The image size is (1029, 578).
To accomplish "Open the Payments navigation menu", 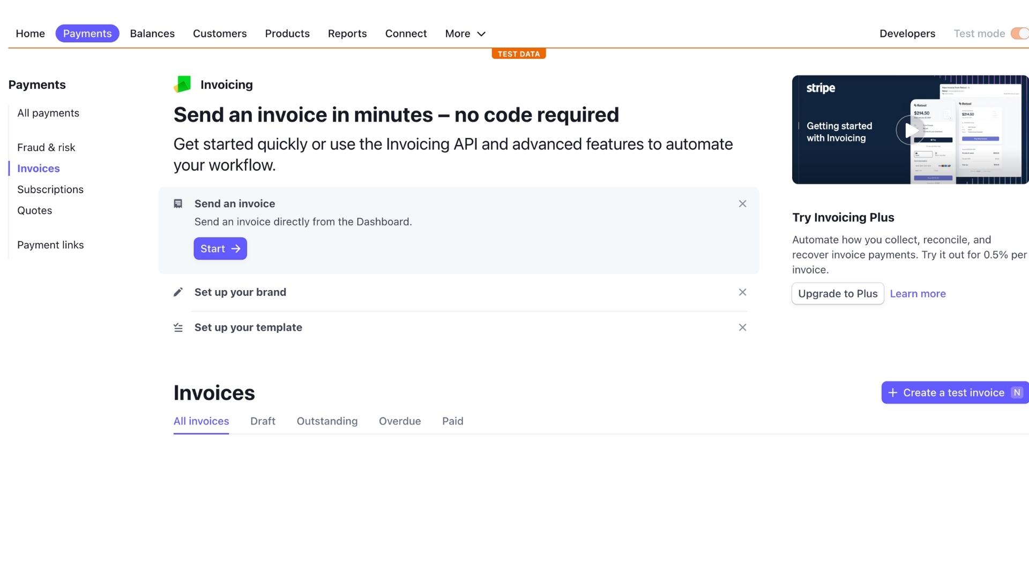I will point(87,33).
